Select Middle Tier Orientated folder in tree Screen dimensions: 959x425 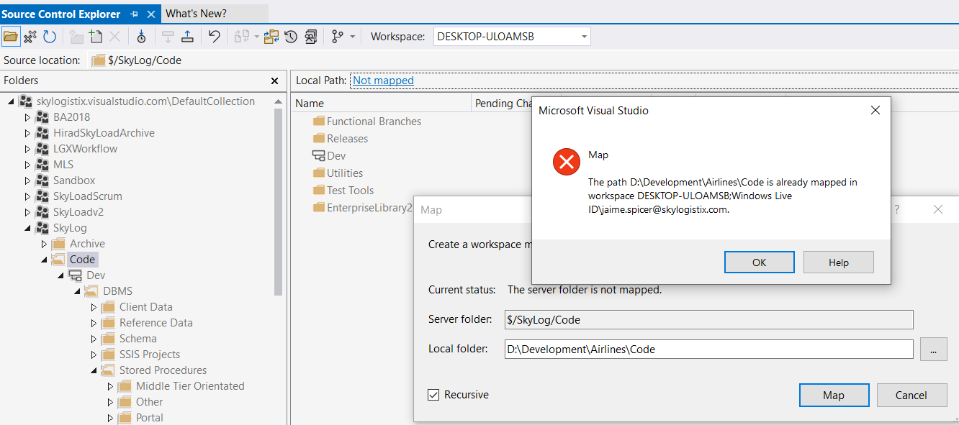pyautogui.click(x=190, y=386)
